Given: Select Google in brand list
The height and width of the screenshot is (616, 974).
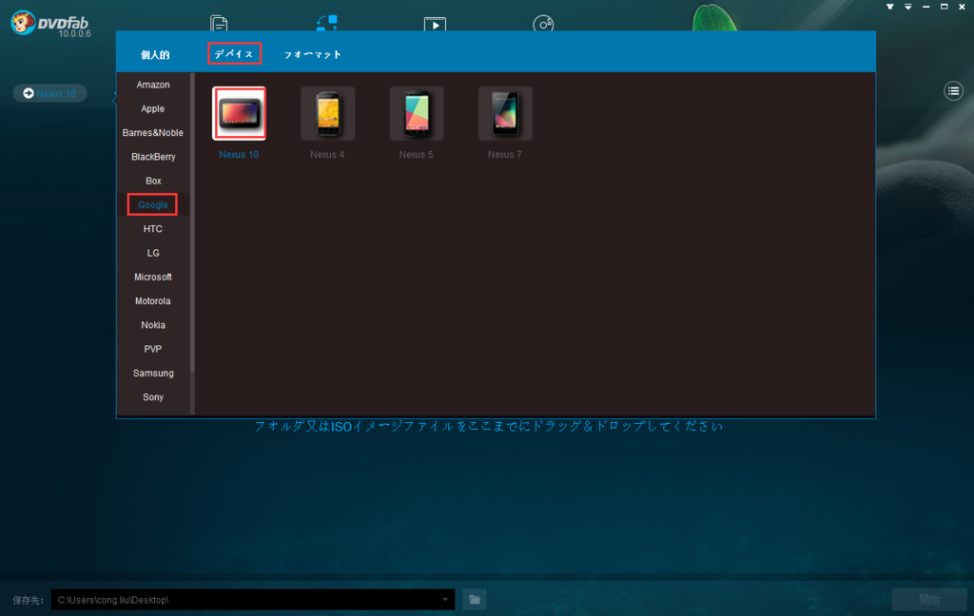Looking at the screenshot, I should (153, 205).
